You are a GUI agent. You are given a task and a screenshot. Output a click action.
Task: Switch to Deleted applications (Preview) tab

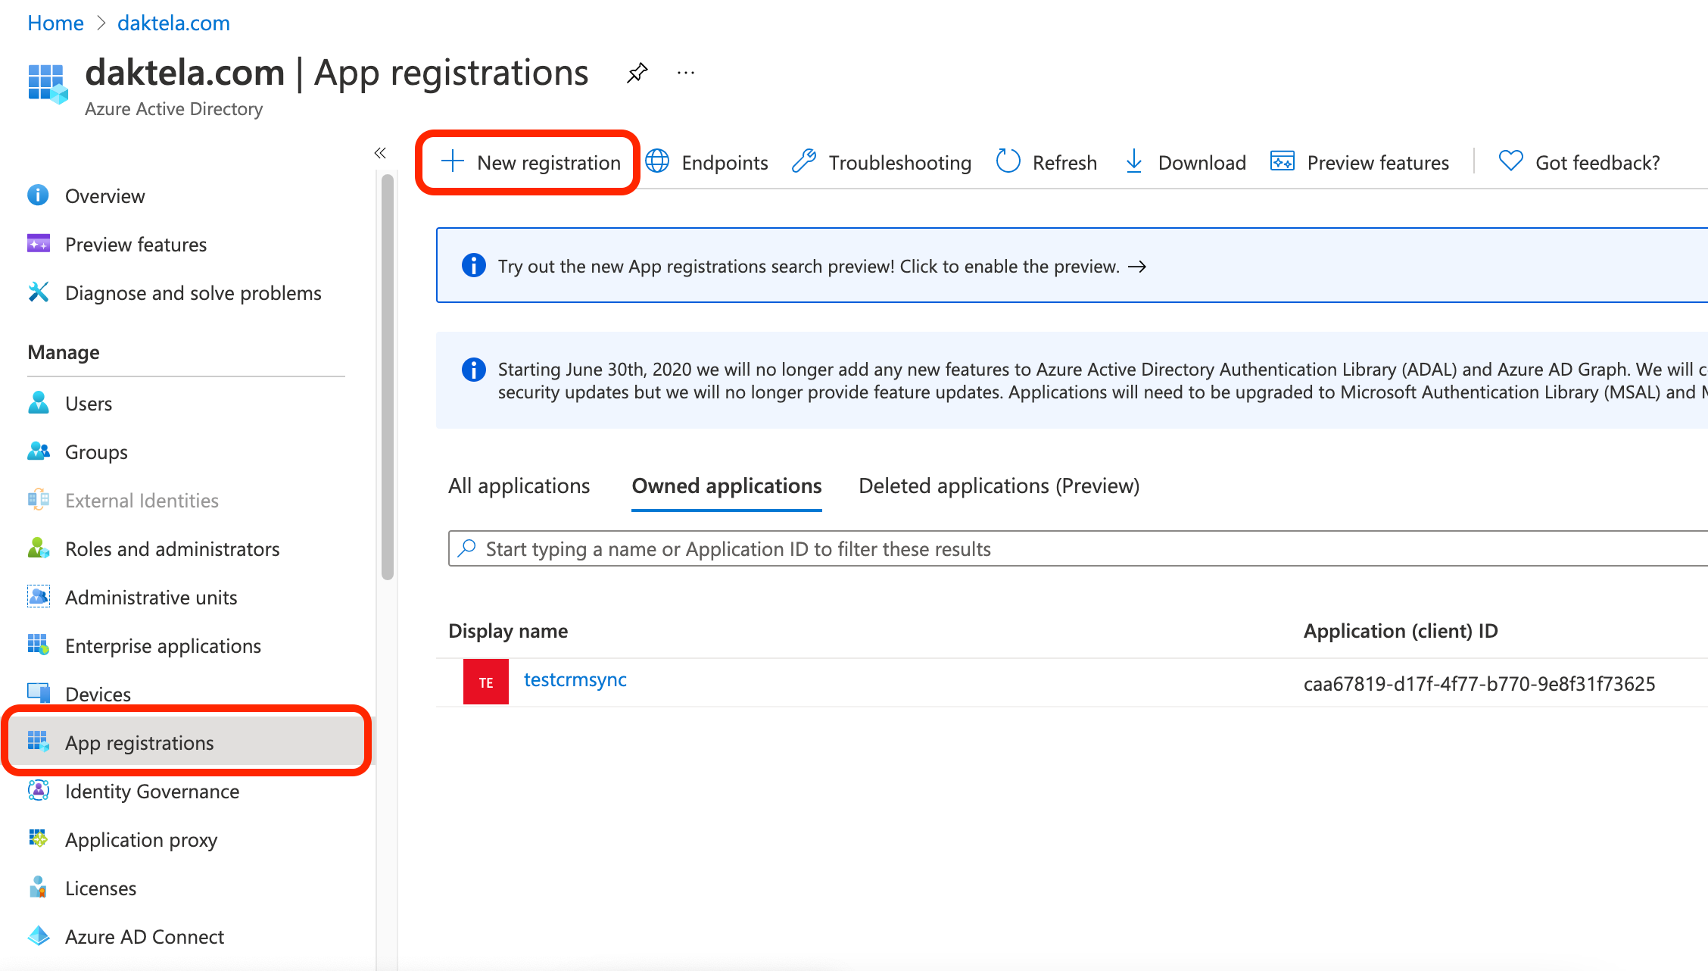pos(999,485)
